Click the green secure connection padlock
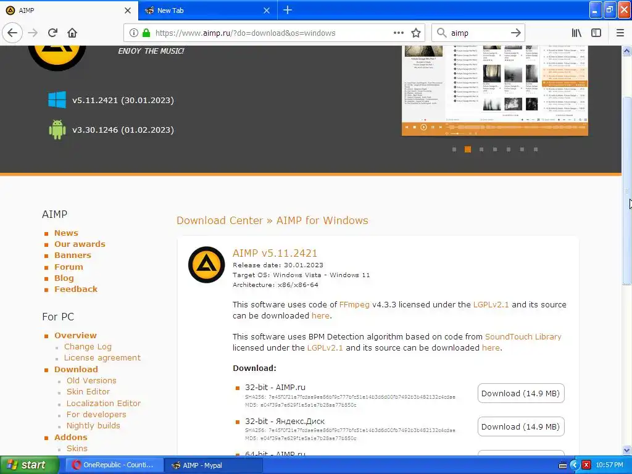632x474 pixels. click(x=146, y=33)
